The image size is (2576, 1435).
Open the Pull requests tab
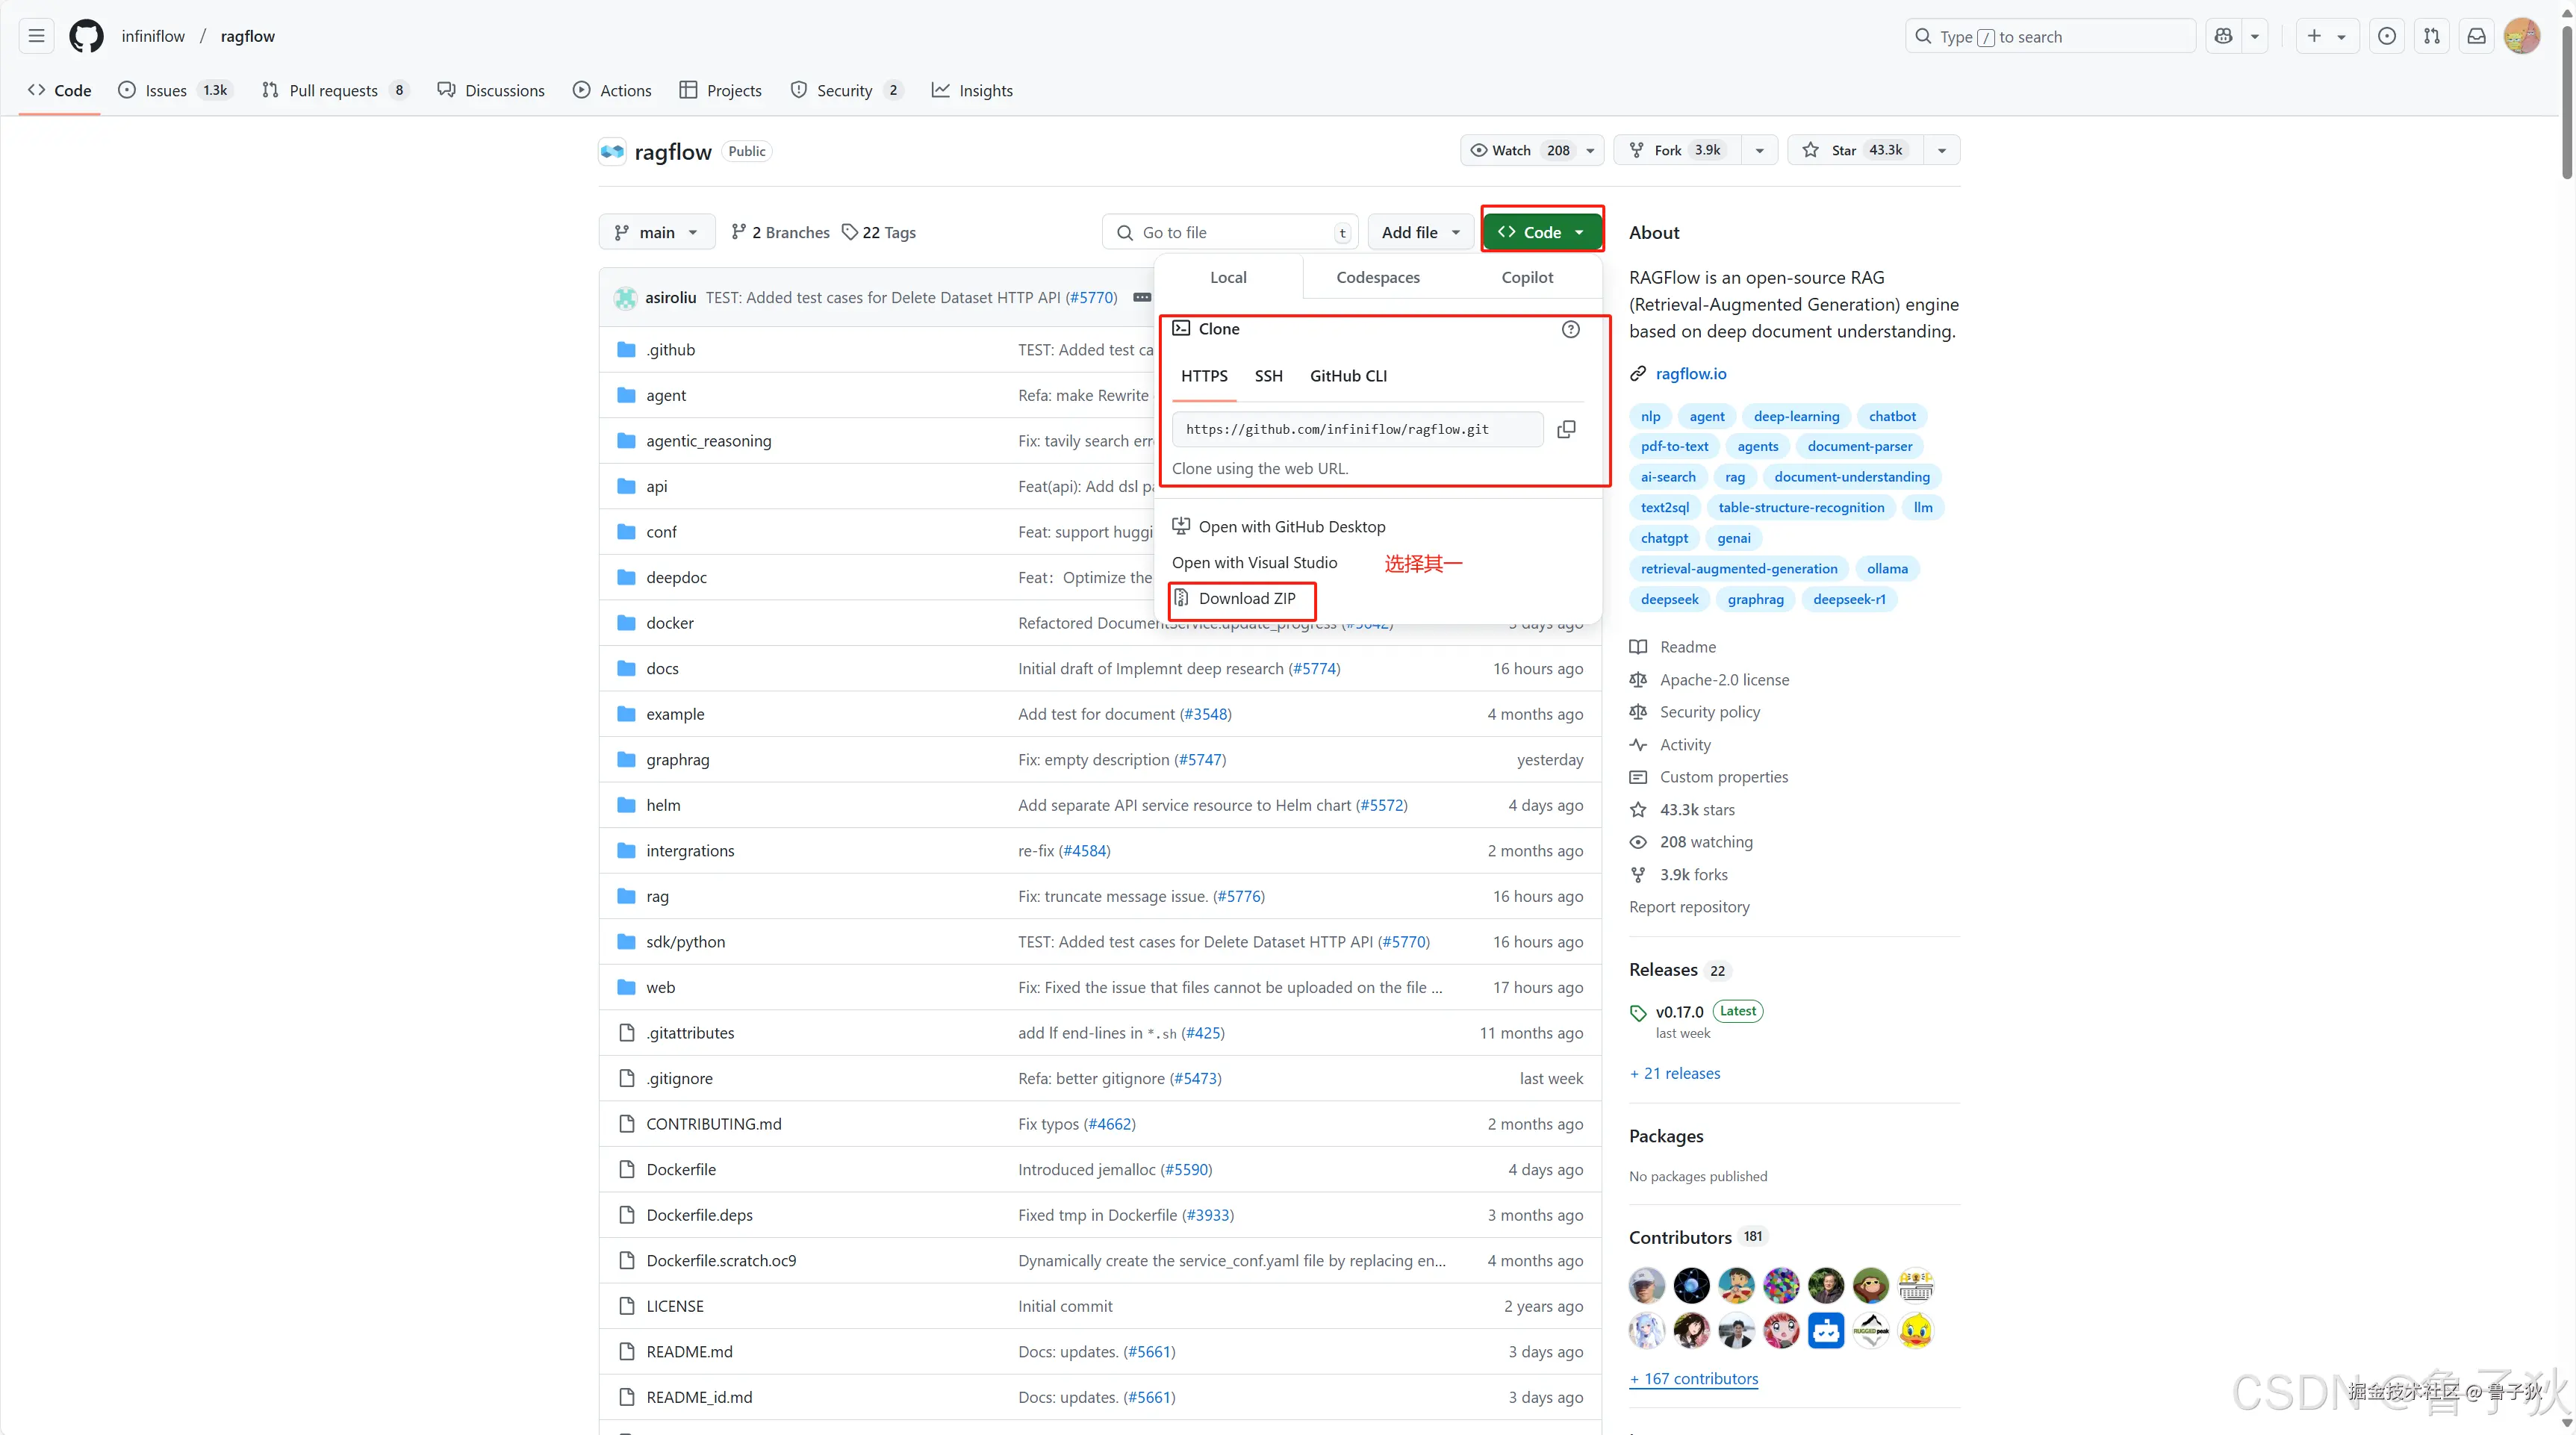333,90
